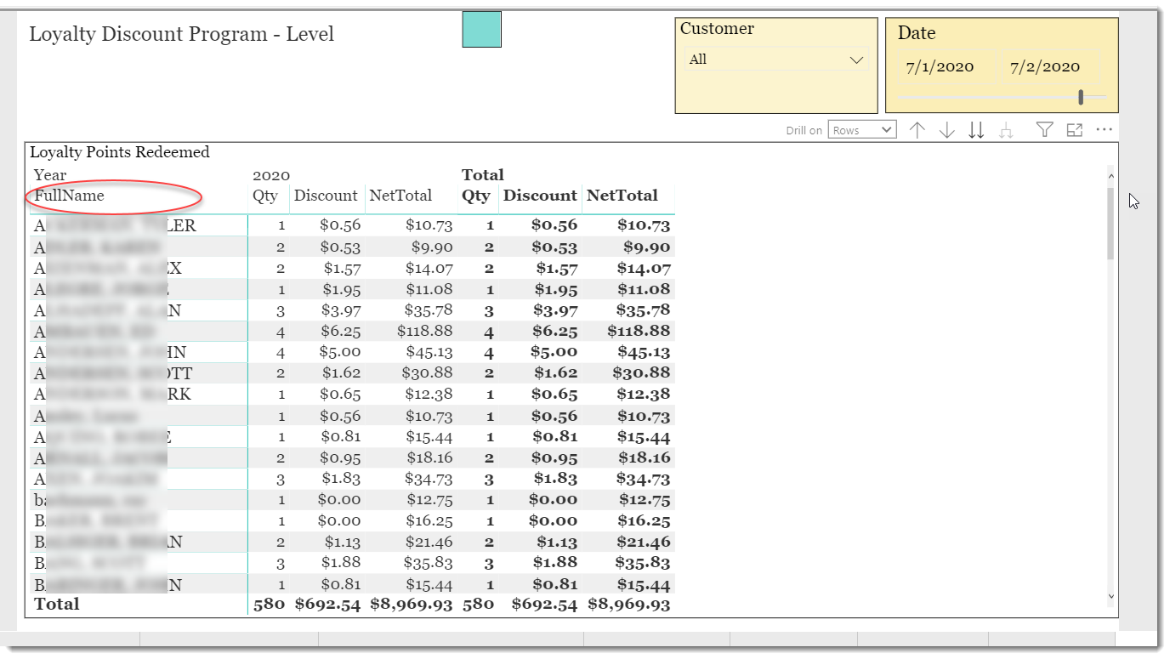This screenshot has width=1170, height=659.
Task: Click the Qty header under 2020
Action: tap(264, 196)
